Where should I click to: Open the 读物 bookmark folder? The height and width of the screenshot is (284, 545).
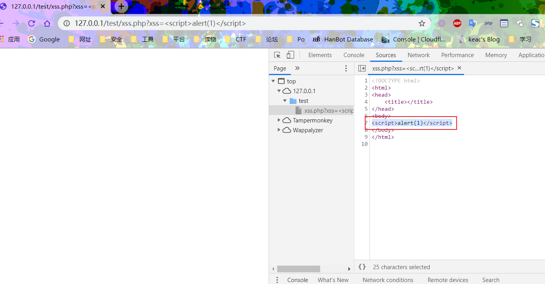[x=205, y=39]
